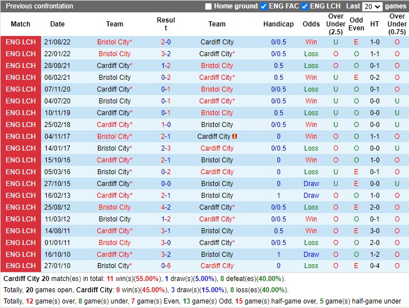Open the 2-0 result from 21/08/22
This screenshot has width=409, height=308.
pos(165,42)
